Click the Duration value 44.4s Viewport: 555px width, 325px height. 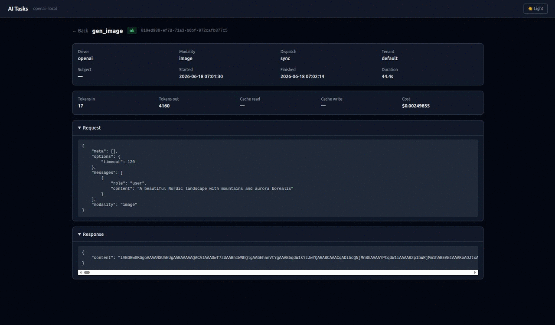click(387, 77)
